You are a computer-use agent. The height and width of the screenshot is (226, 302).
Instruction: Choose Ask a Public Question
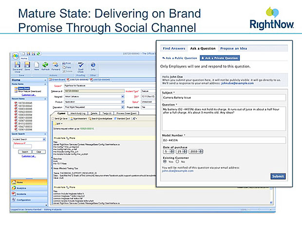pyautogui.click(x=180, y=58)
